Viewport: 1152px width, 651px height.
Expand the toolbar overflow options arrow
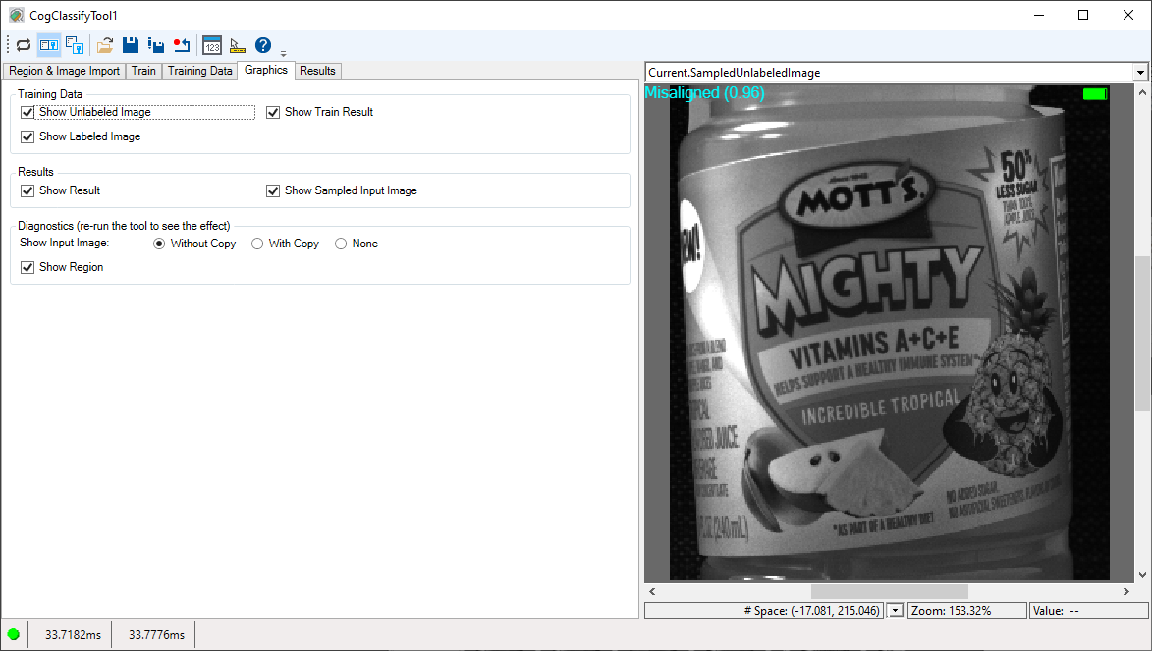pos(283,52)
